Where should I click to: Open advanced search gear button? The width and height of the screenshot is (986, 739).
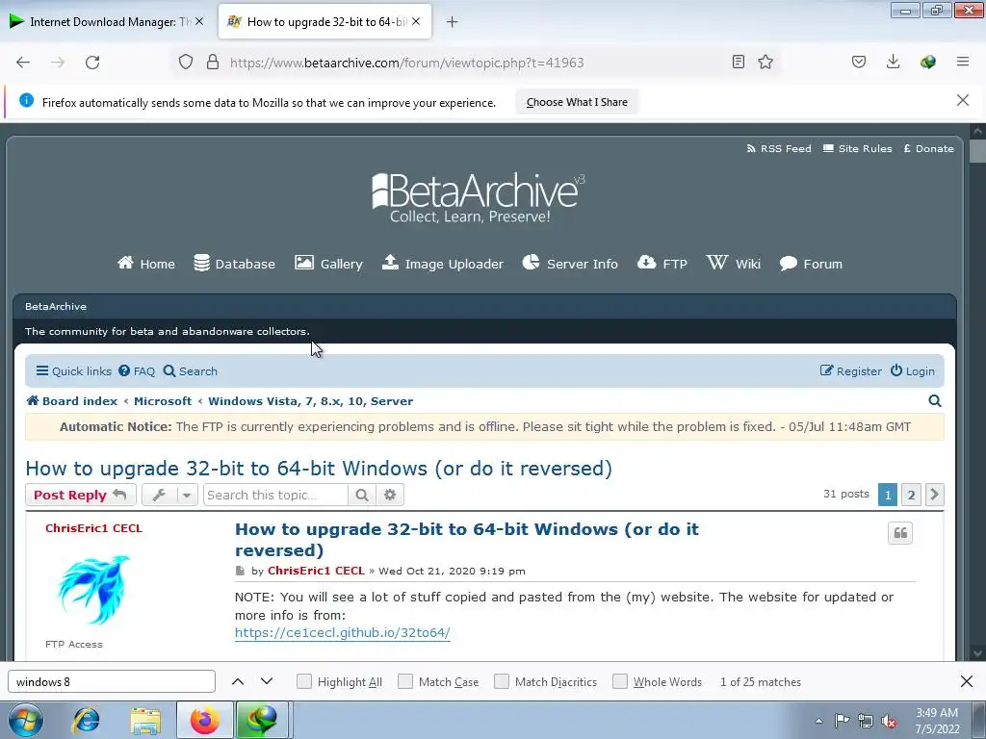click(x=390, y=496)
